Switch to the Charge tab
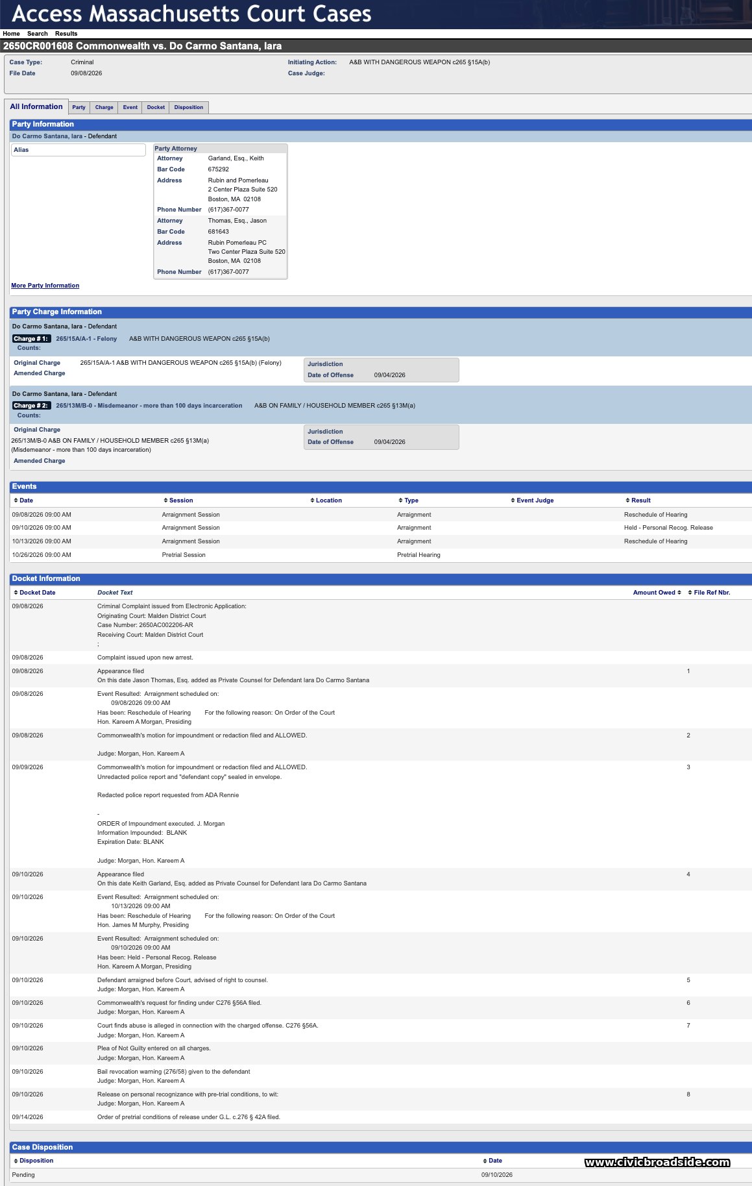The width and height of the screenshot is (752, 1186). click(104, 107)
